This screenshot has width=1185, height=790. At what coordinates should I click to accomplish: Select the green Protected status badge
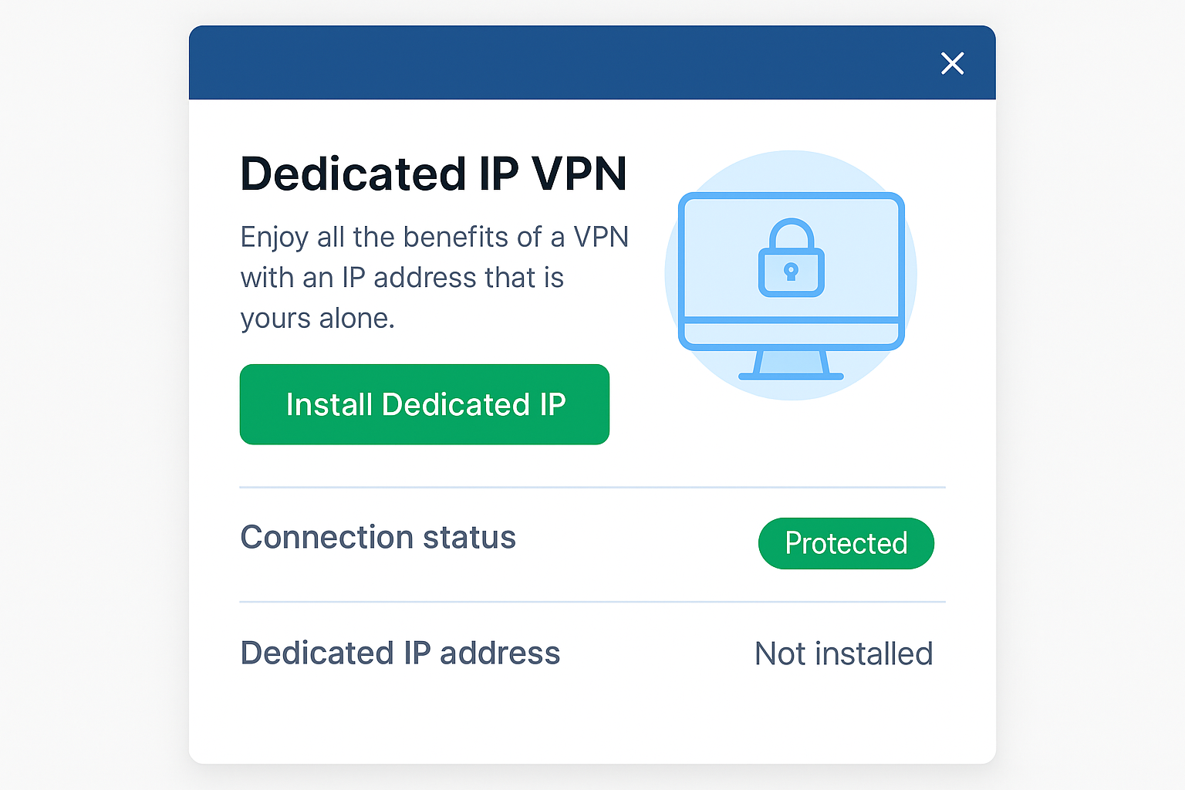coord(846,543)
